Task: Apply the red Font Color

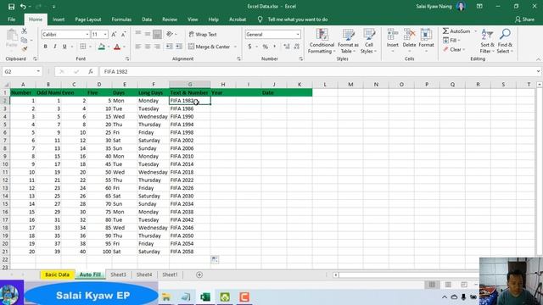Action: pyautogui.click(x=117, y=47)
